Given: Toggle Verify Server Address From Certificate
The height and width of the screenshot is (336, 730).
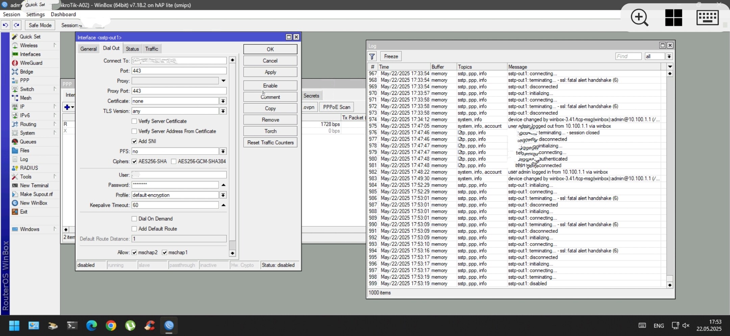Looking at the screenshot, I should 134,131.
